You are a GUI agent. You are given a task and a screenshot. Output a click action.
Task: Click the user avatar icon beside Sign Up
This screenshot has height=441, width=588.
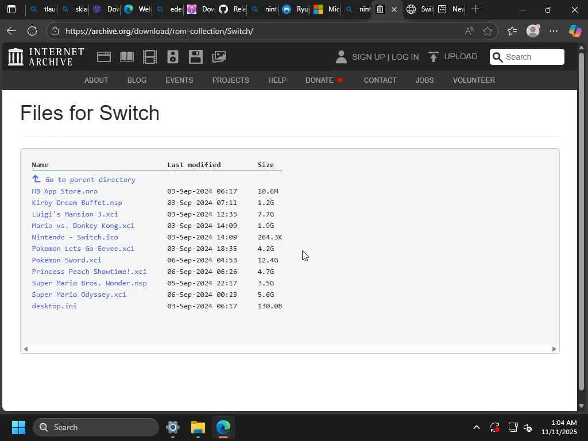pos(341,57)
